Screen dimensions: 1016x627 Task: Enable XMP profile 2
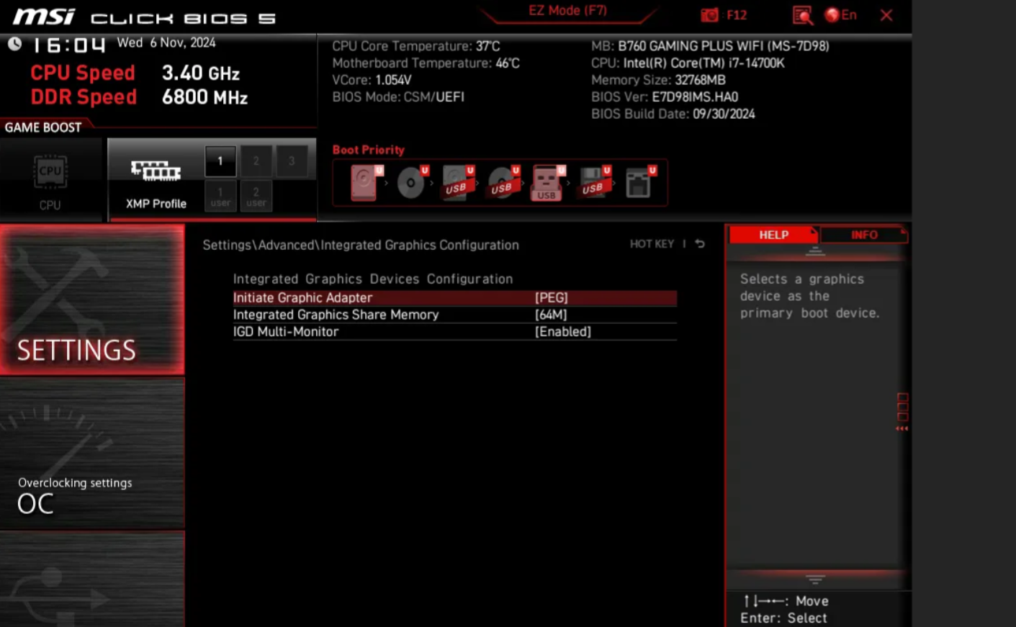256,161
